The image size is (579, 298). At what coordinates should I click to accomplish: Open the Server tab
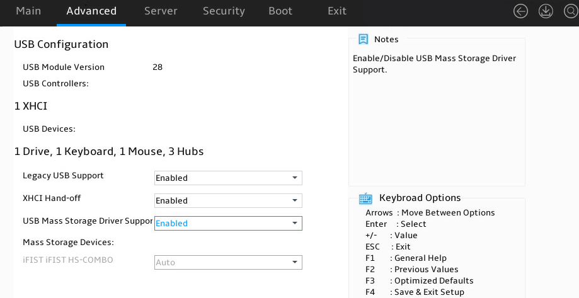click(x=161, y=11)
